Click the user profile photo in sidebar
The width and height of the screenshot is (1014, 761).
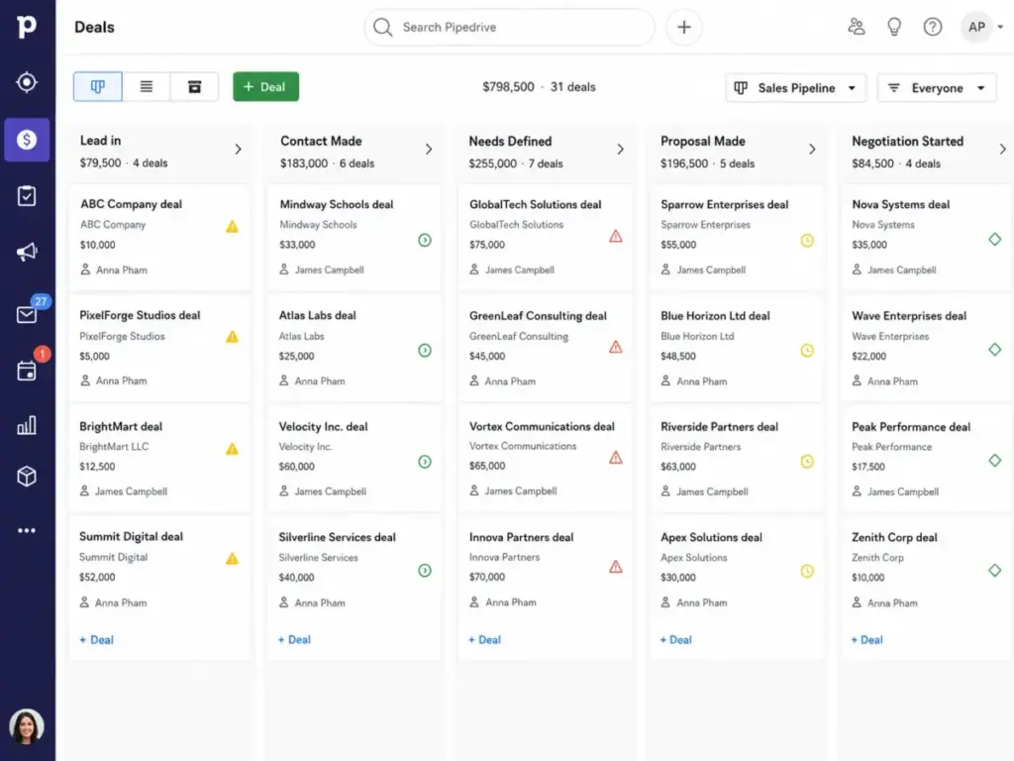(27, 726)
